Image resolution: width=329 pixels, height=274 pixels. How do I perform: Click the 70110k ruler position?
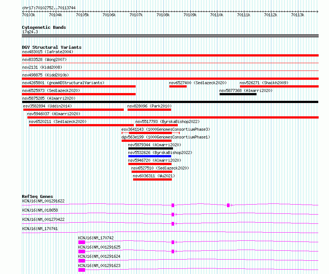tap(217, 15)
